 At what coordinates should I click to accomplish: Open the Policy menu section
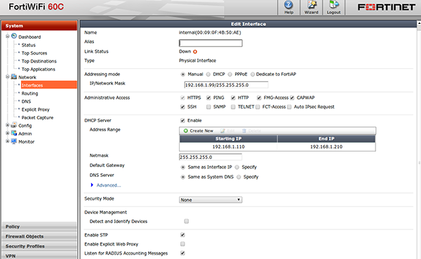pos(39,227)
